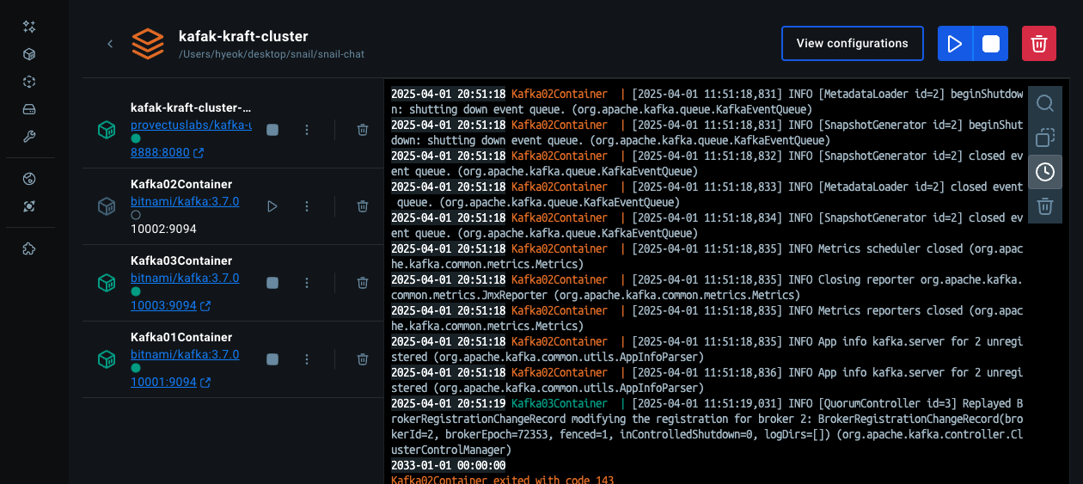Click external-link icon next to 8888:8080
This screenshot has height=484, width=1083.
(199, 153)
